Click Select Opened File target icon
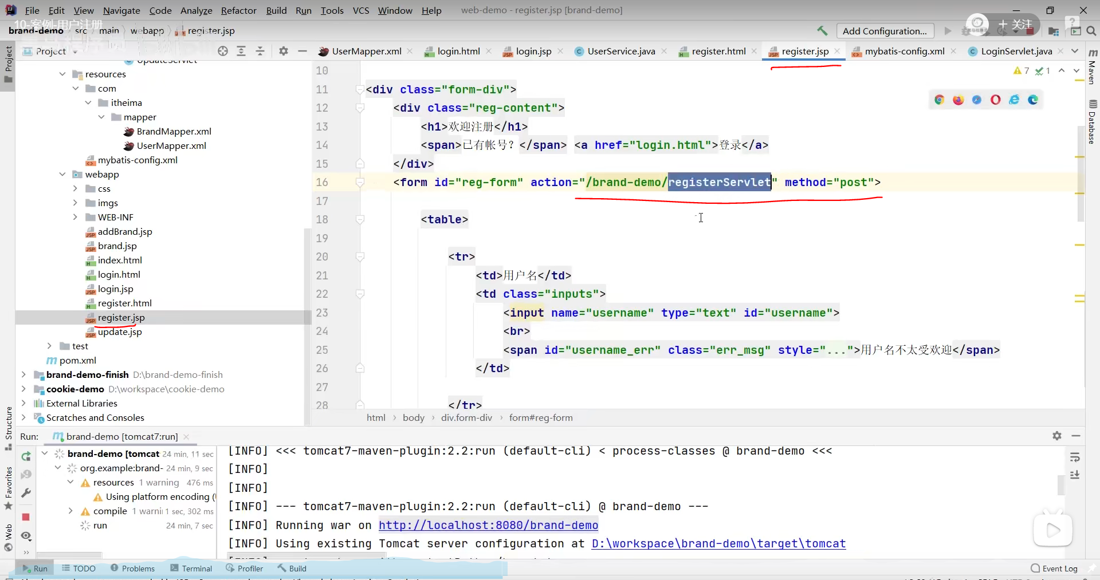The height and width of the screenshot is (580, 1100). click(x=223, y=52)
